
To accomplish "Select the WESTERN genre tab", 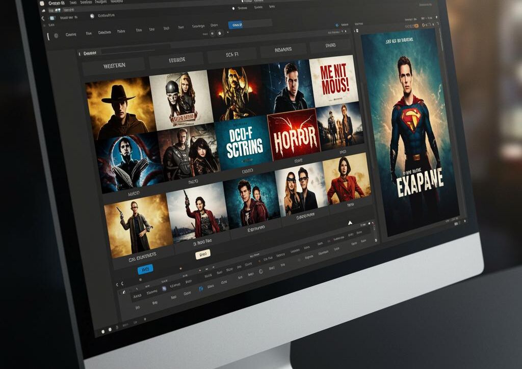I will coord(114,66).
